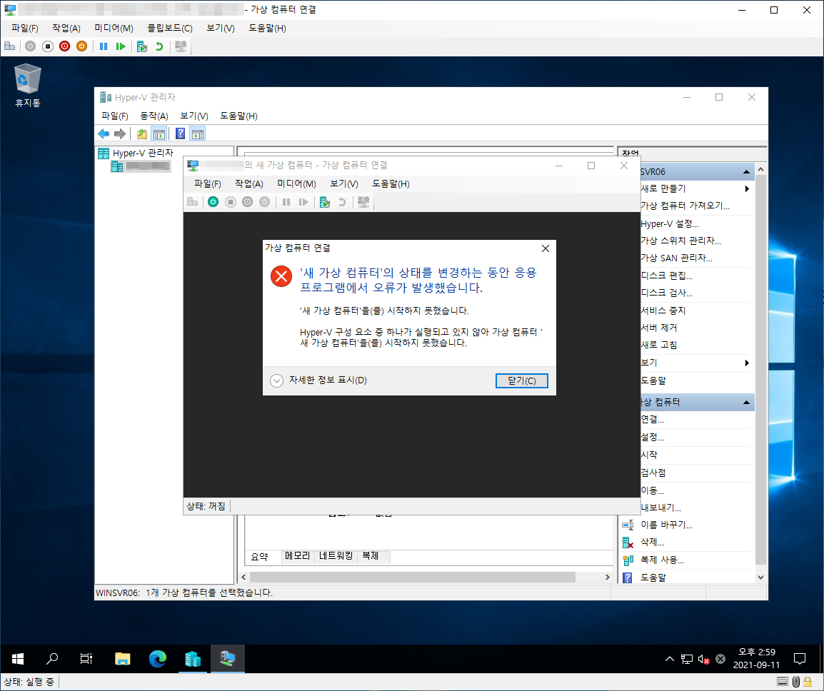Open 파일(F) menu in outer connection window
Viewport: 824px width, 691px height.
click(x=25, y=29)
